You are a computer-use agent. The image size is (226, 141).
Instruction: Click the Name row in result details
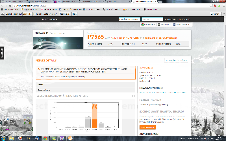tap(86, 85)
